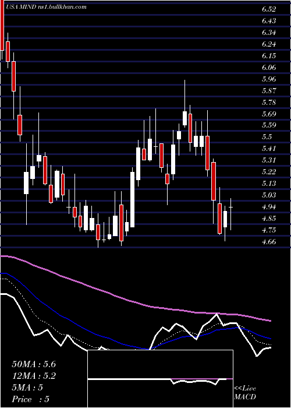Image resolution: width=291 pixels, height=408 pixels.
Task: Select the 4.75 price axis label
Action: tap(269, 230)
